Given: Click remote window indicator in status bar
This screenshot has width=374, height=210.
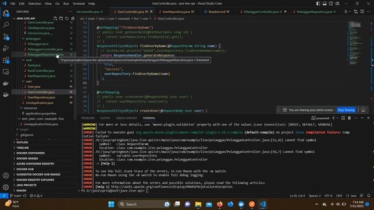Looking at the screenshot, I should (4, 195).
